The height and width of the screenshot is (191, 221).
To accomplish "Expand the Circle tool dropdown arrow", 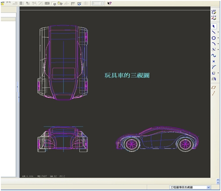I will point(218,38).
